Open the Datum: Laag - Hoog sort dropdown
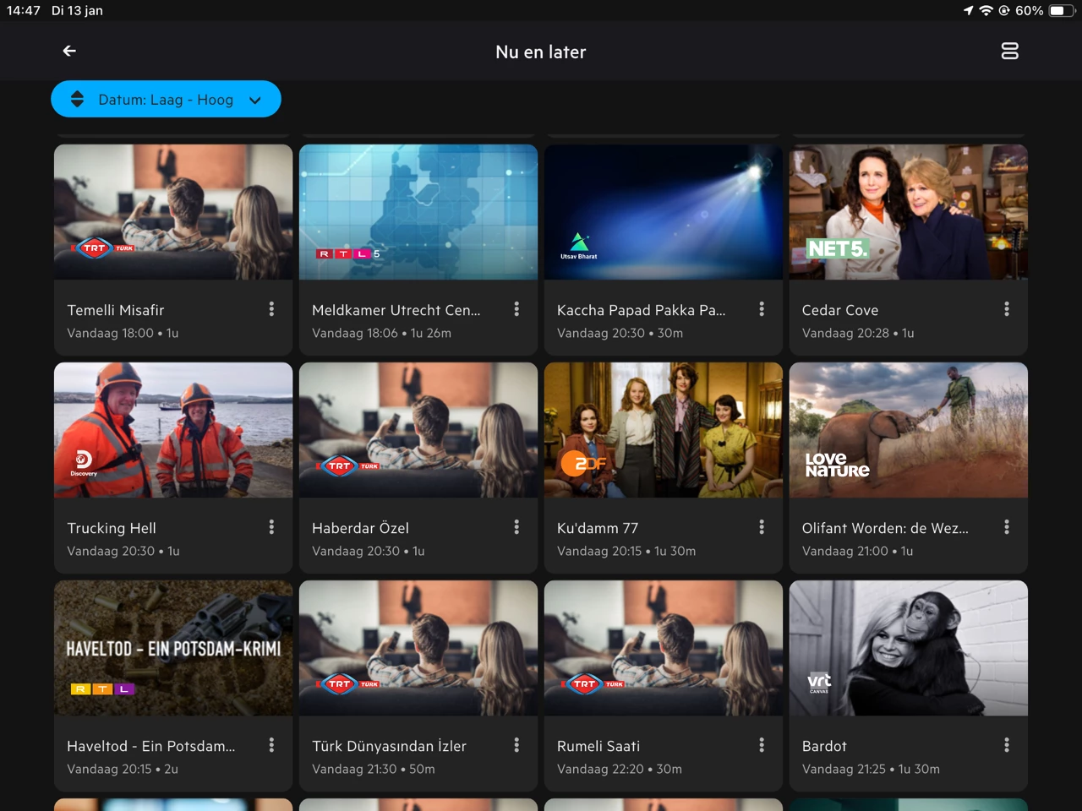 (166, 100)
